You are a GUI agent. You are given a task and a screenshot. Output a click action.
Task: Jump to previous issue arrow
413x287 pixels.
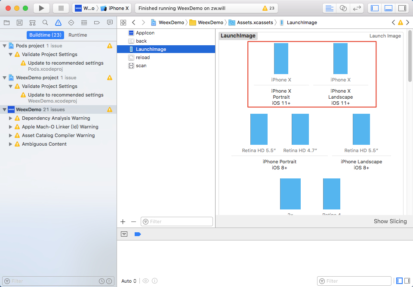(x=393, y=23)
